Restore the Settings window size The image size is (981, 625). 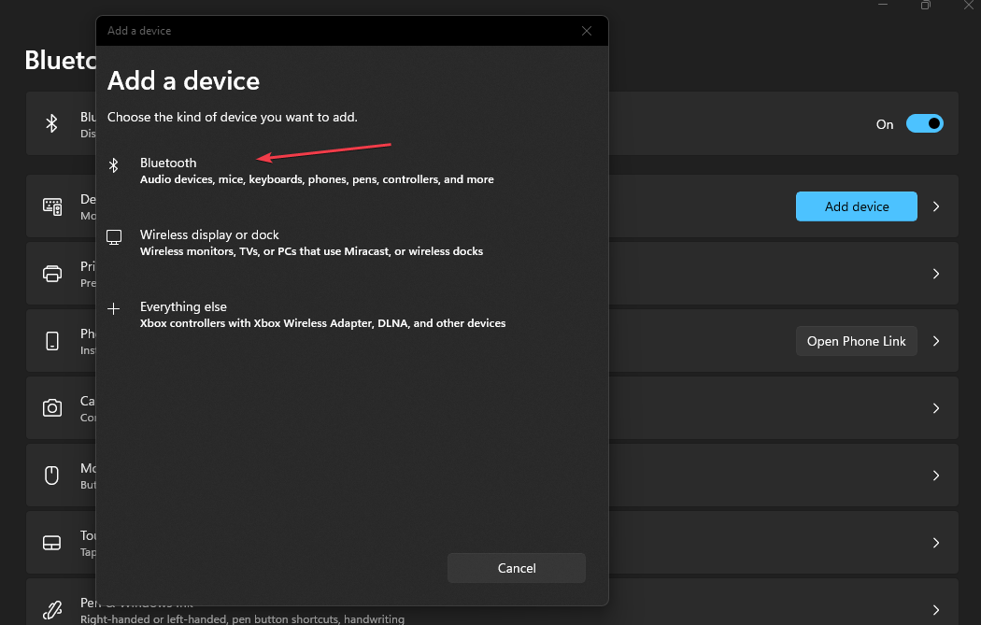[925, 5]
